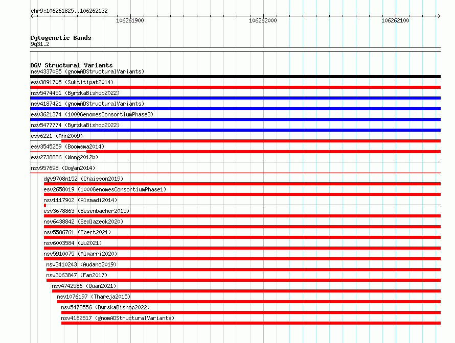Click the right arrow on the ruler
The width and height of the screenshot is (455, 343).
pyautogui.click(x=439, y=16)
